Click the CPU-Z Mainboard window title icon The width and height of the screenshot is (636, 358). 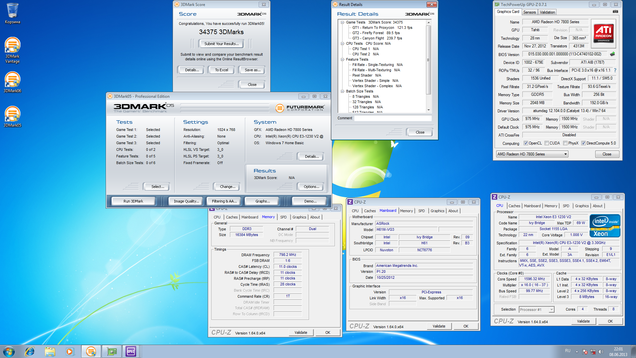pyautogui.click(x=350, y=202)
